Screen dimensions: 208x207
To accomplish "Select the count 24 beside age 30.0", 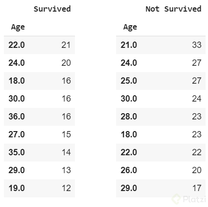I will (196, 99).
